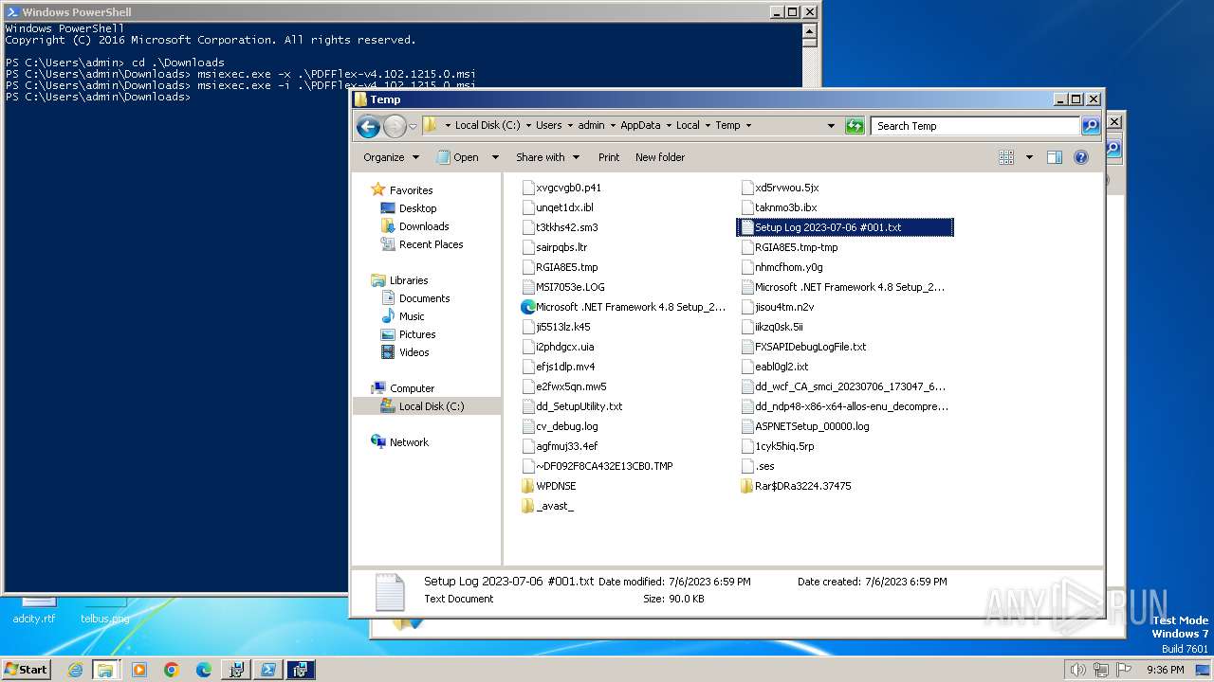The width and height of the screenshot is (1214, 682).
Task: Click inside the Search Temp field
Action: [x=975, y=125]
